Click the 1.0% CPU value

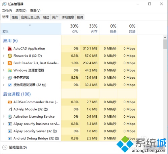click(75, 63)
